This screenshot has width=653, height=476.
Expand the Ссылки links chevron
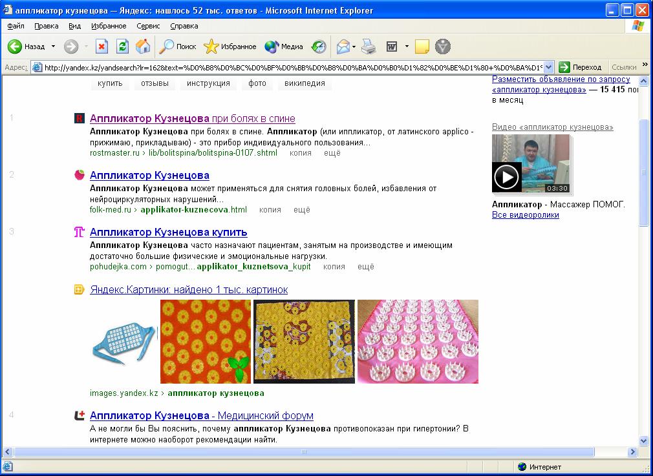coord(645,65)
